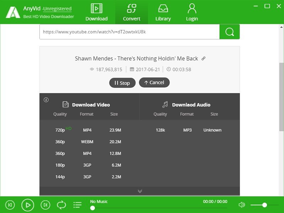Click the 23.9M size value
Viewport: 284px width, 213px height.
[115, 130]
